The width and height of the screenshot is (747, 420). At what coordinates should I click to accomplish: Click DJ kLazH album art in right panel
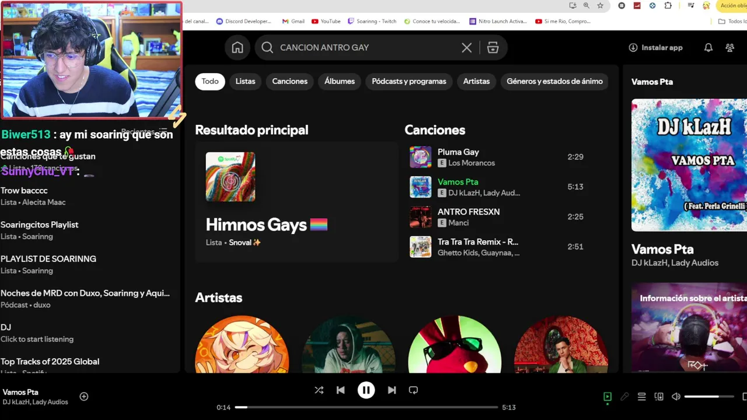pyautogui.click(x=689, y=165)
